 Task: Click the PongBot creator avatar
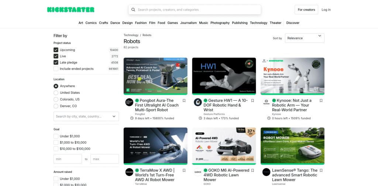coord(129,102)
